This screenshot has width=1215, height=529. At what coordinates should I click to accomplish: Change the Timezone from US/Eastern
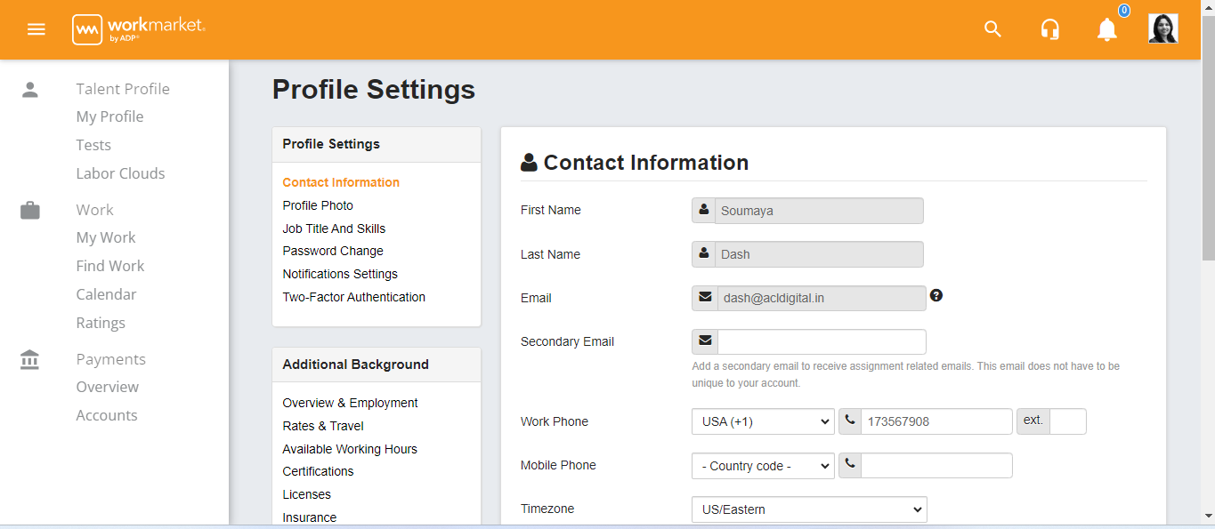[x=808, y=509]
